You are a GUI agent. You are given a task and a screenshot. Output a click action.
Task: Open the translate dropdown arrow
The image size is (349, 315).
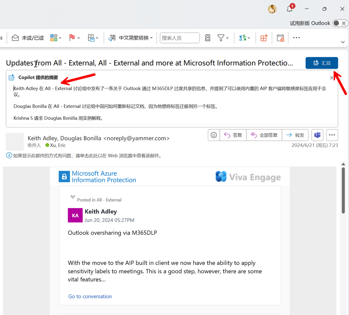[x=249, y=38]
